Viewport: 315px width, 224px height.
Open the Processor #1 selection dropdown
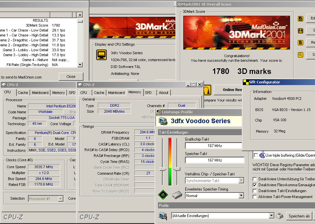click(60, 199)
